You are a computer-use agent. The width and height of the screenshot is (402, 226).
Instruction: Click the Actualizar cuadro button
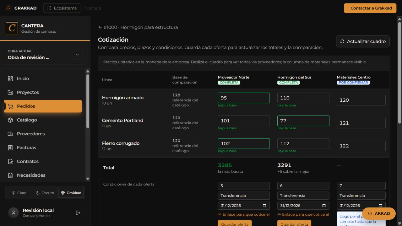click(363, 41)
